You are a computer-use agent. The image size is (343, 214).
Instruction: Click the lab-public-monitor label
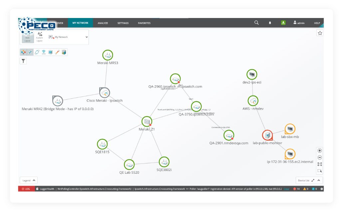coord(267,143)
